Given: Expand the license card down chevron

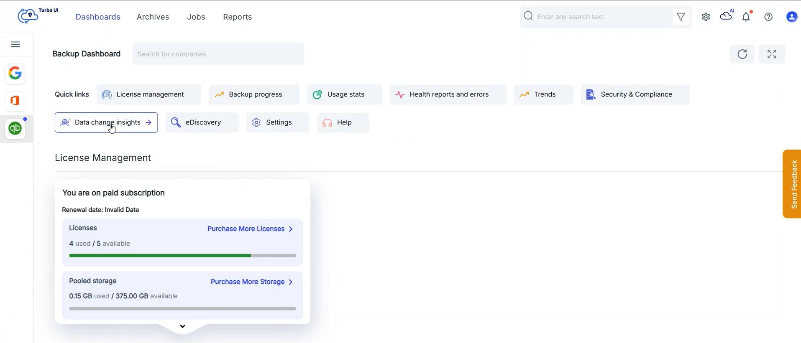Looking at the screenshot, I should tap(182, 326).
